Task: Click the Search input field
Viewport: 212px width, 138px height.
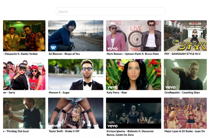Action: (x=110, y=11)
